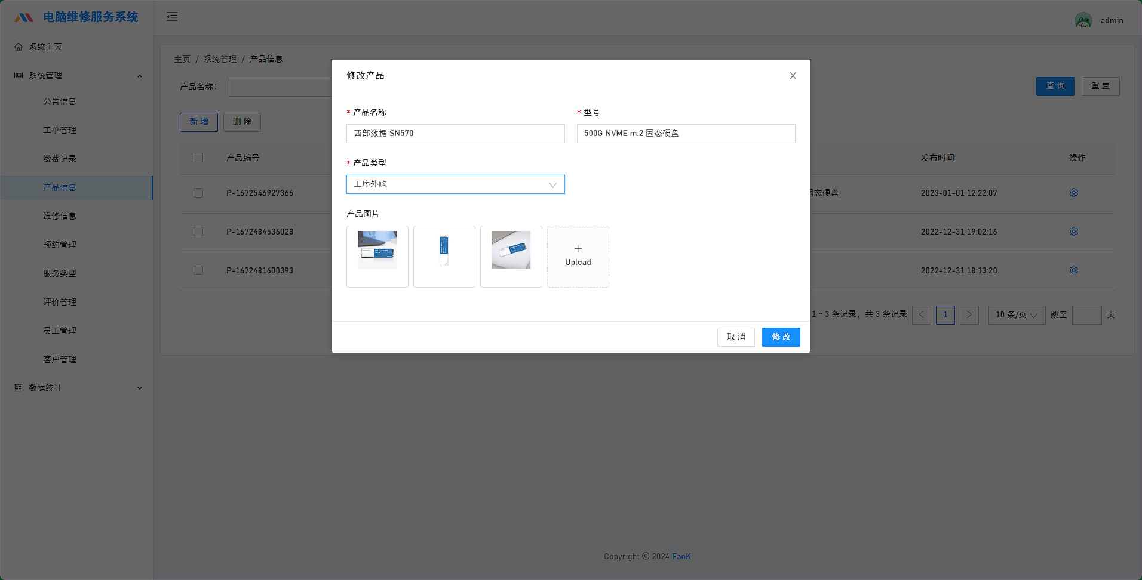
Task: Click the app logo beside 电脑维修服务系统
Action: pyautogui.click(x=24, y=17)
